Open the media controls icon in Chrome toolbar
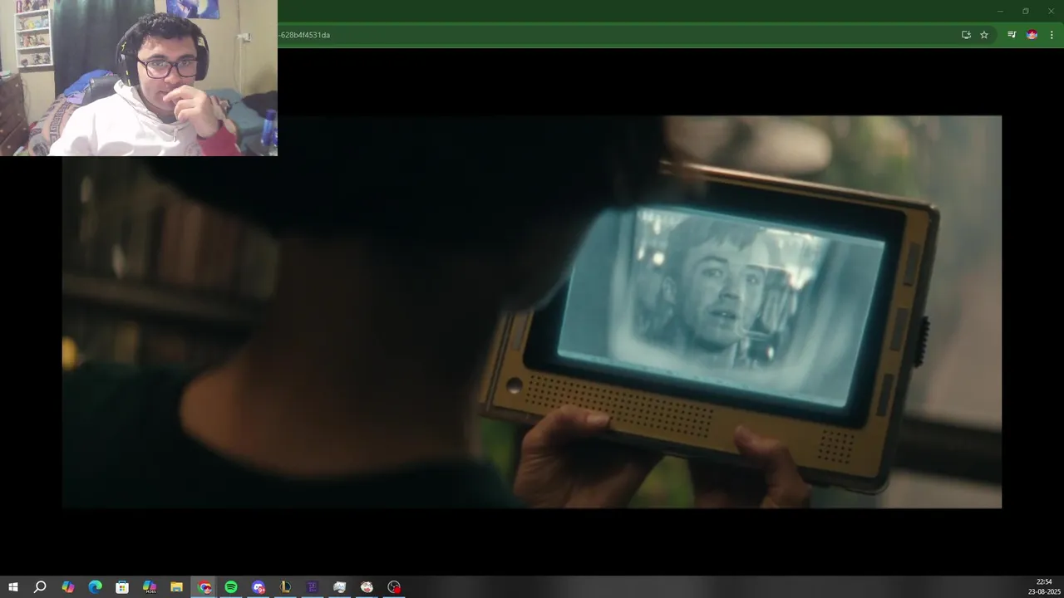 (1012, 35)
